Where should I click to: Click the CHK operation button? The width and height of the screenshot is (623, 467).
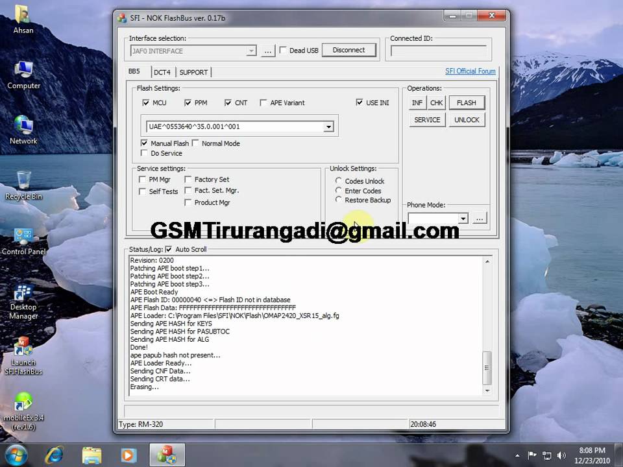436,102
